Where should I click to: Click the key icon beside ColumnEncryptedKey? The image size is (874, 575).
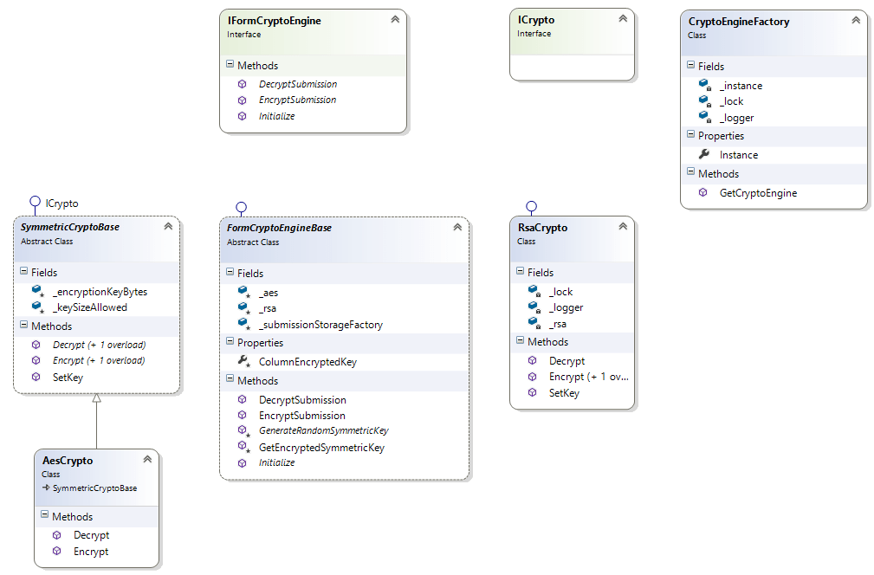[243, 359]
